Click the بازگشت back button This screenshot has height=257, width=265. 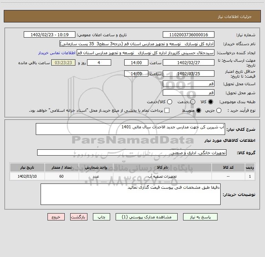[79, 217]
